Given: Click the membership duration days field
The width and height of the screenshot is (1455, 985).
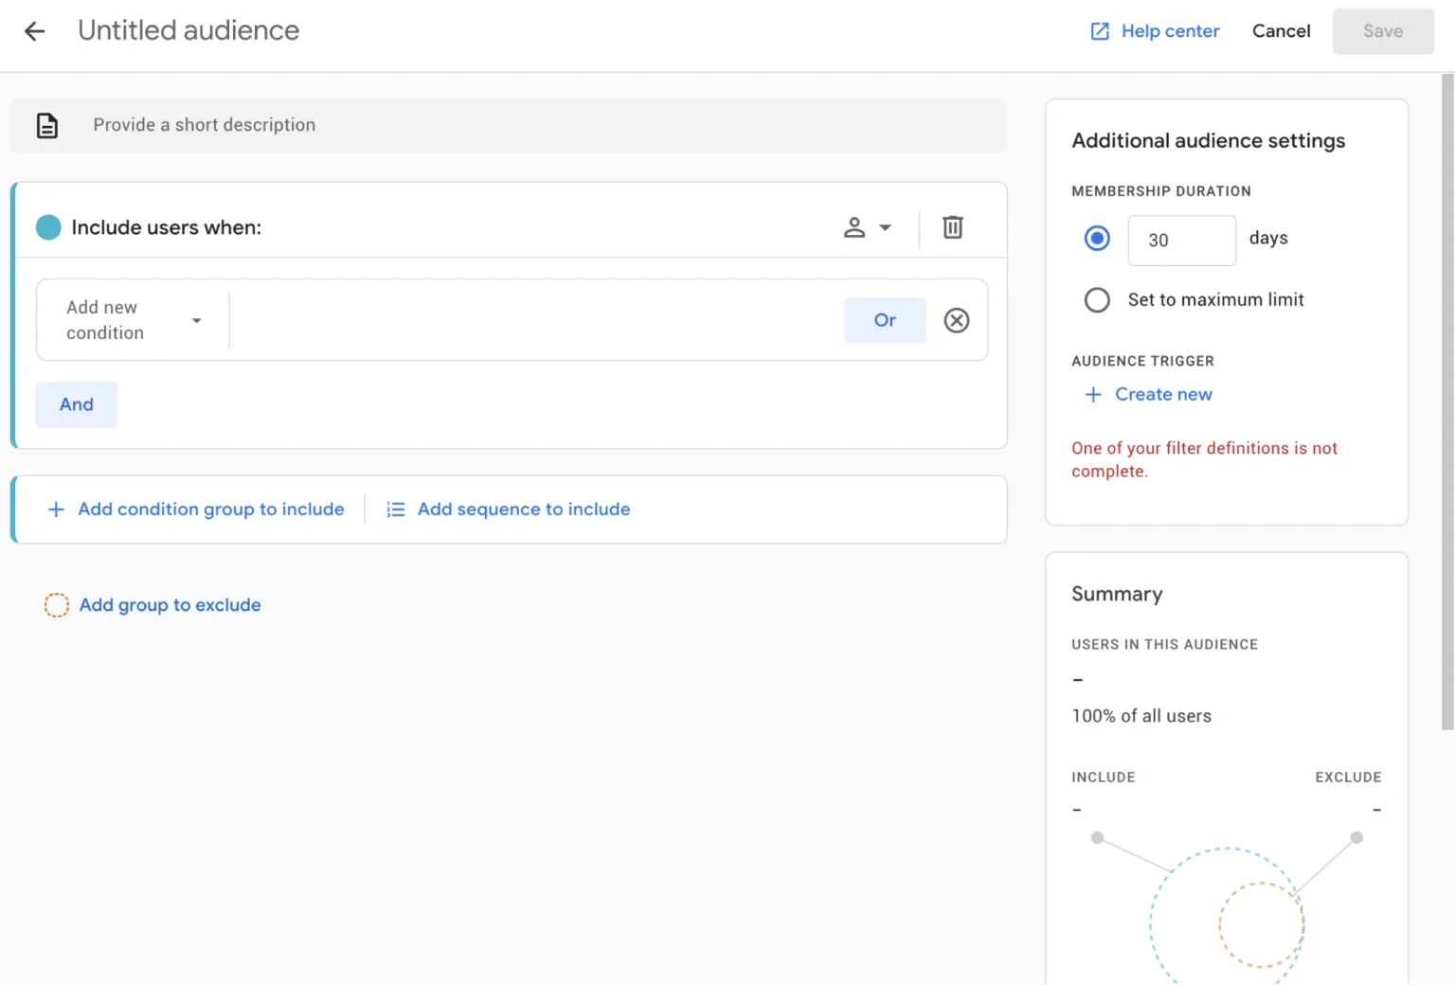Looking at the screenshot, I should click(1180, 241).
